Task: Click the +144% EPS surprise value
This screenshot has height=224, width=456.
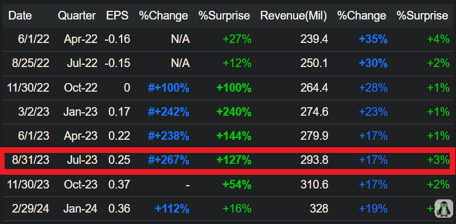Action: tap(234, 136)
